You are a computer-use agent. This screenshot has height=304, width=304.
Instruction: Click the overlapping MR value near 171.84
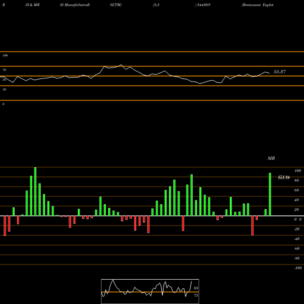pos(284,178)
